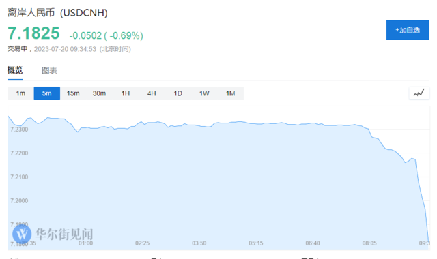Choose the 1H interval
437x259 pixels.
click(126, 93)
